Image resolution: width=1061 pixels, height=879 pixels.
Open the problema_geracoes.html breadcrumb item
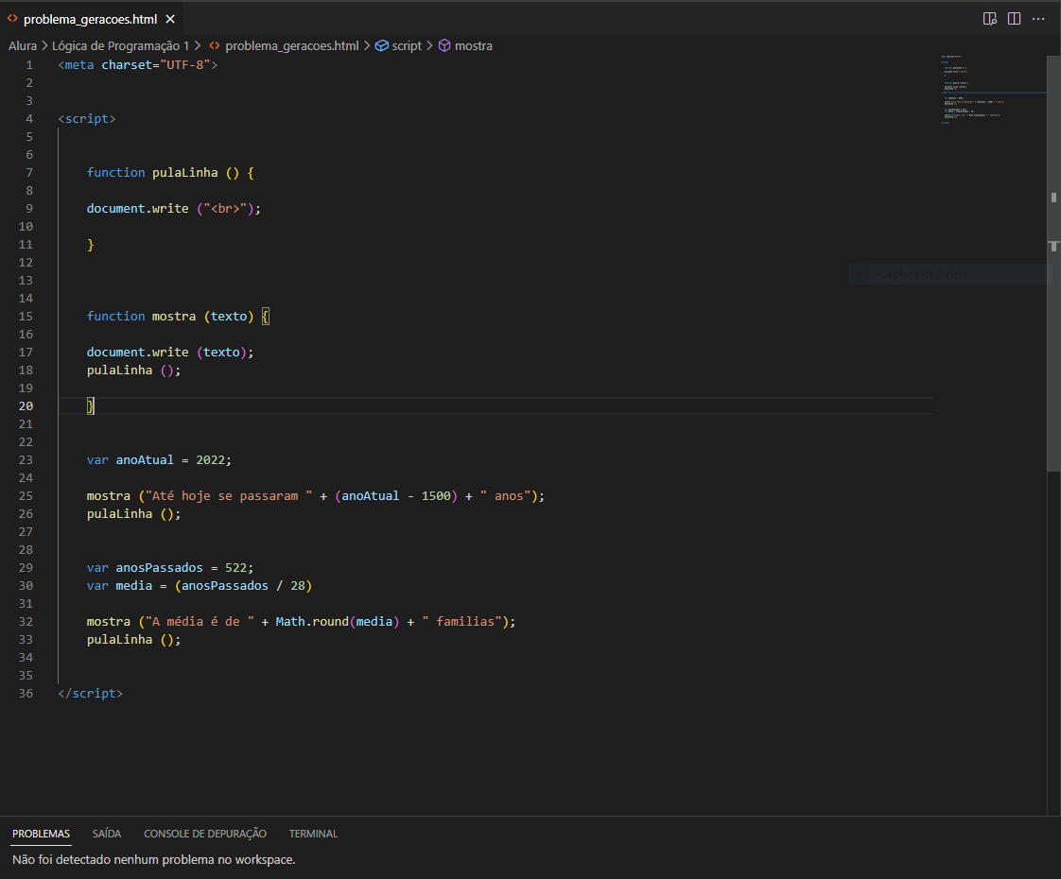click(x=291, y=46)
